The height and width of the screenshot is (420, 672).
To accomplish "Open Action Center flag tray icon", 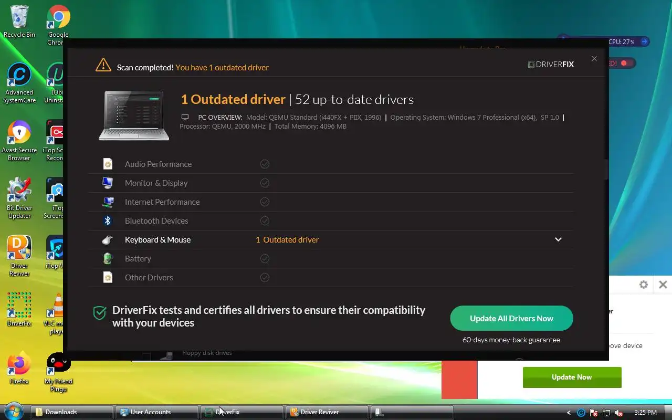I will [594, 413].
